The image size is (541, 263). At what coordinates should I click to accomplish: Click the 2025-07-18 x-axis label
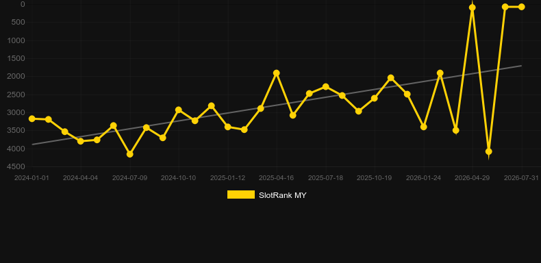[x=326, y=178]
